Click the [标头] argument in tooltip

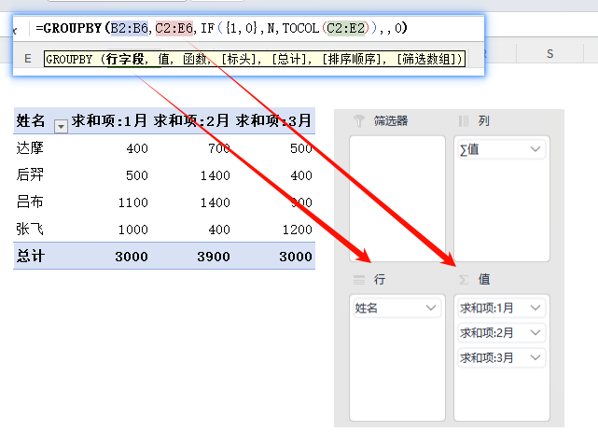click(239, 59)
